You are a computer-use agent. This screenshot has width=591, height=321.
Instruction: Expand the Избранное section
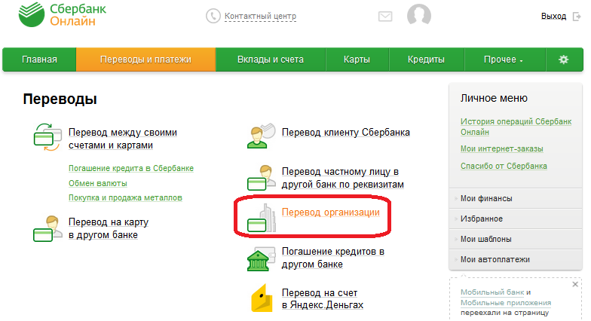[516, 219]
